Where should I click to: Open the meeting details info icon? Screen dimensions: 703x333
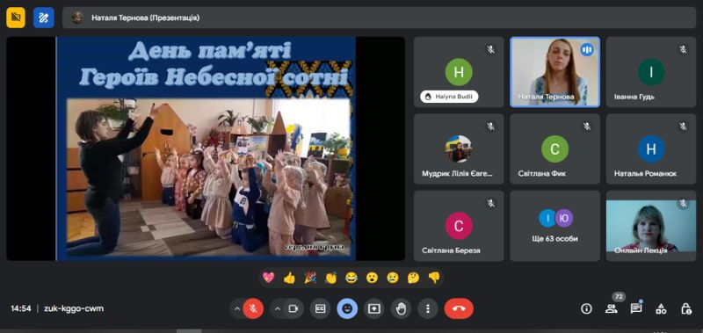coord(586,308)
